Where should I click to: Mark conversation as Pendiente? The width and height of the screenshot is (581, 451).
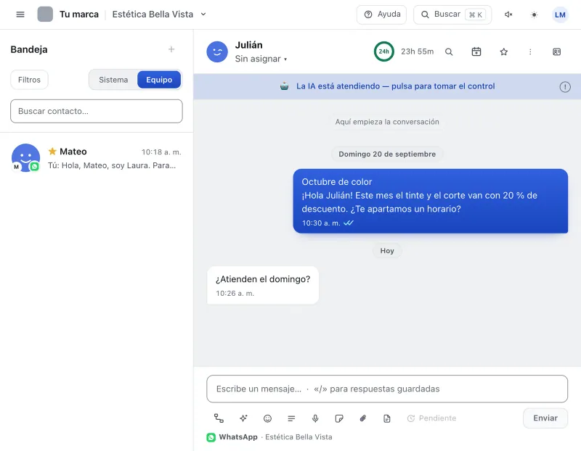click(431, 418)
